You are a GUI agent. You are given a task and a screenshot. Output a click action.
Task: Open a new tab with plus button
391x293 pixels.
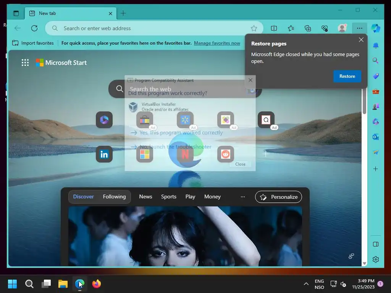(123, 13)
